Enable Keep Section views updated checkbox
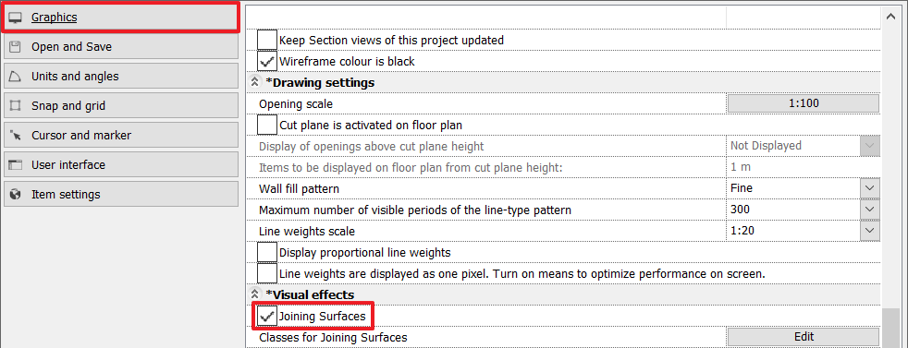908x348 pixels. coord(267,40)
